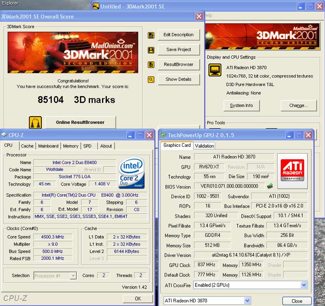
Task: Switch to the Validation tab in GPU-Z
Action: [x=204, y=146]
